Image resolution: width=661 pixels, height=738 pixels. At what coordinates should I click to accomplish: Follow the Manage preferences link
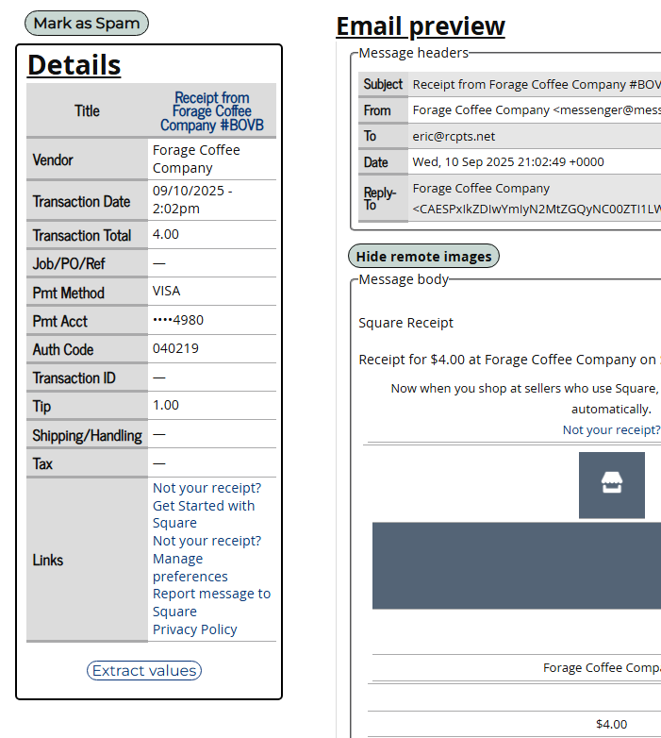(x=190, y=567)
